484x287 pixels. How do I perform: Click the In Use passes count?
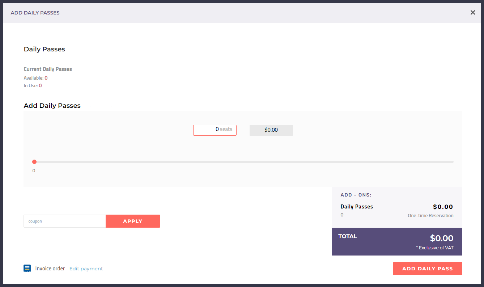[x=41, y=86]
